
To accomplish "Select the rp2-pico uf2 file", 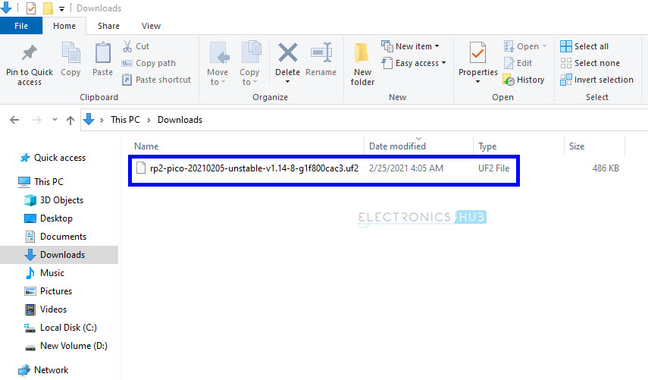I will (254, 168).
